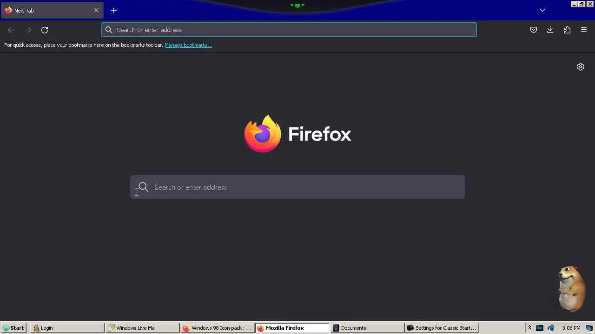The image size is (595, 334).
Task: Click the monitor tray icon
Action: tap(540, 328)
